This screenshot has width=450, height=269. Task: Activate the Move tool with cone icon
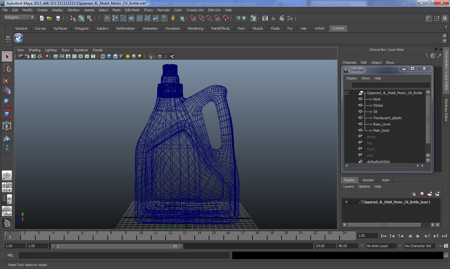coord(7,91)
